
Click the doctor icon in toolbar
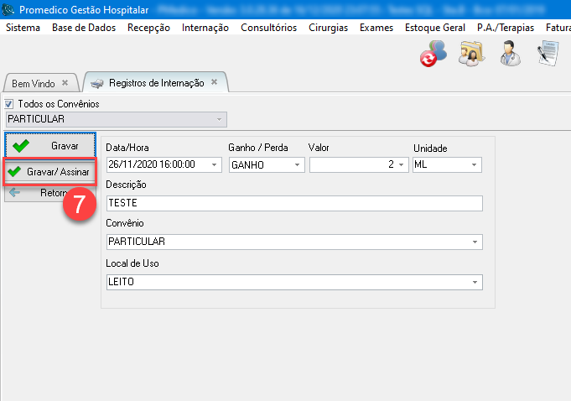509,53
